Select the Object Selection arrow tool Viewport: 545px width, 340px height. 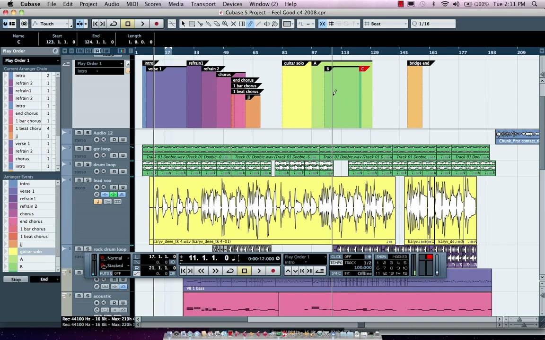coord(183,24)
